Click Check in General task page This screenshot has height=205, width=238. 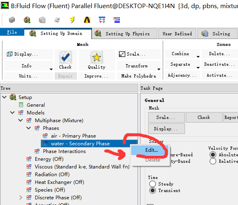click(204, 117)
